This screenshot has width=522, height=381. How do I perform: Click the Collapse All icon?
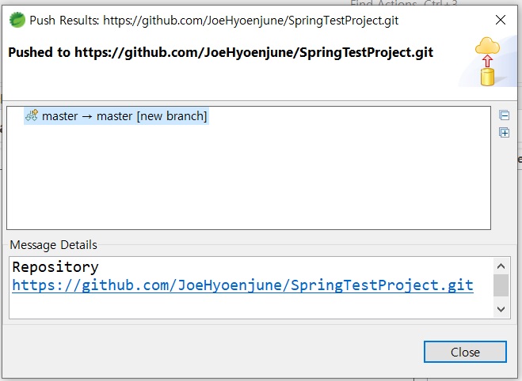tap(505, 115)
